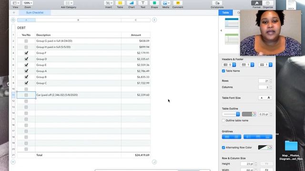Decrease table font size with small A
The height and width of the screenshot is (171, 305).
point(262,98)
